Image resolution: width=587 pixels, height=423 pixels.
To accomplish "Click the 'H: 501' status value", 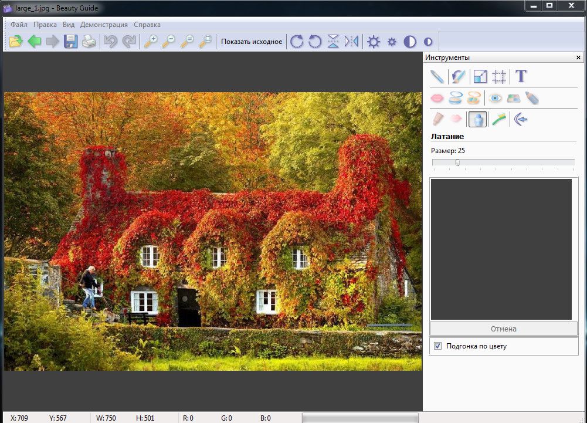I will [x=145, y=418].
